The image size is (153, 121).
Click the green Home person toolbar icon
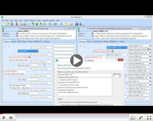coord(33,24)
